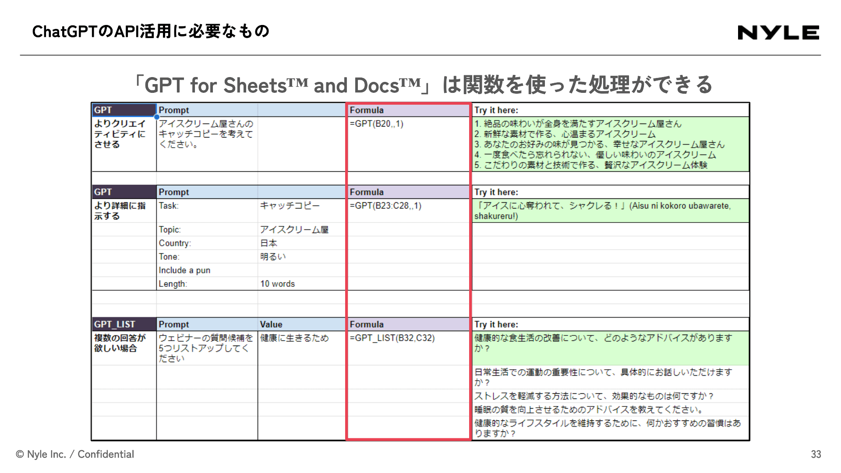841x473 pixels.
Task: Click the footer '© Nyle Inc. / Confidential'
Action: 75,454
